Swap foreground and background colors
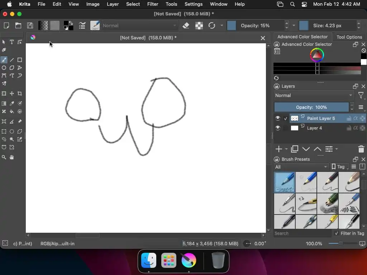 click(71, 23)
